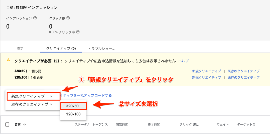This screenshot has height=134, width=270.
Task: Click the 開始時間 column header
Action: click(122, 124)
